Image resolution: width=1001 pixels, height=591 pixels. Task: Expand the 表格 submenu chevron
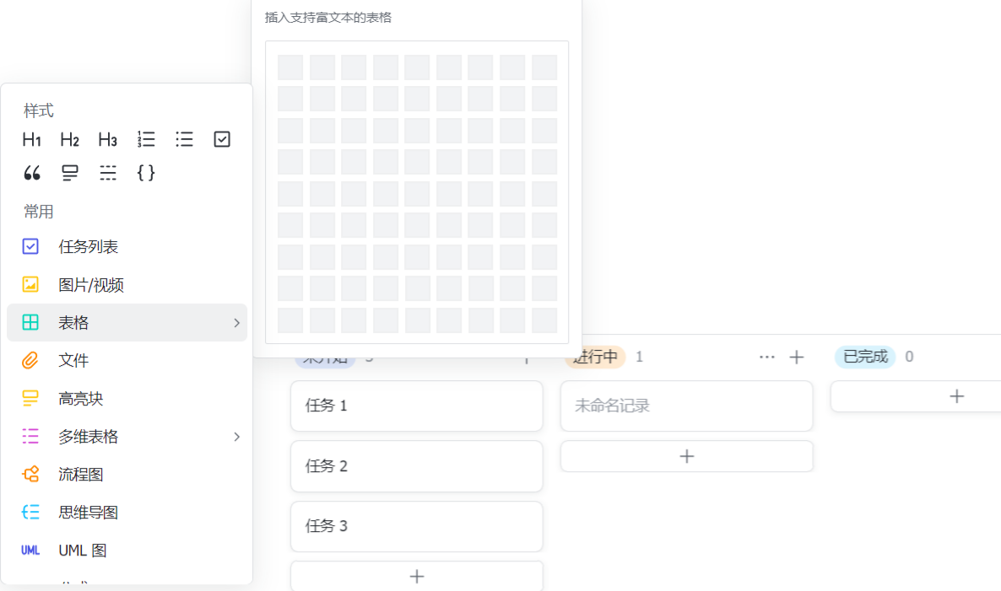tap(237, 322)
